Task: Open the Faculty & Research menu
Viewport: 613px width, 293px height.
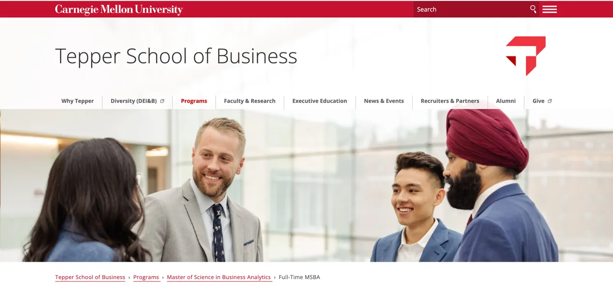Action: coord(250,101)
